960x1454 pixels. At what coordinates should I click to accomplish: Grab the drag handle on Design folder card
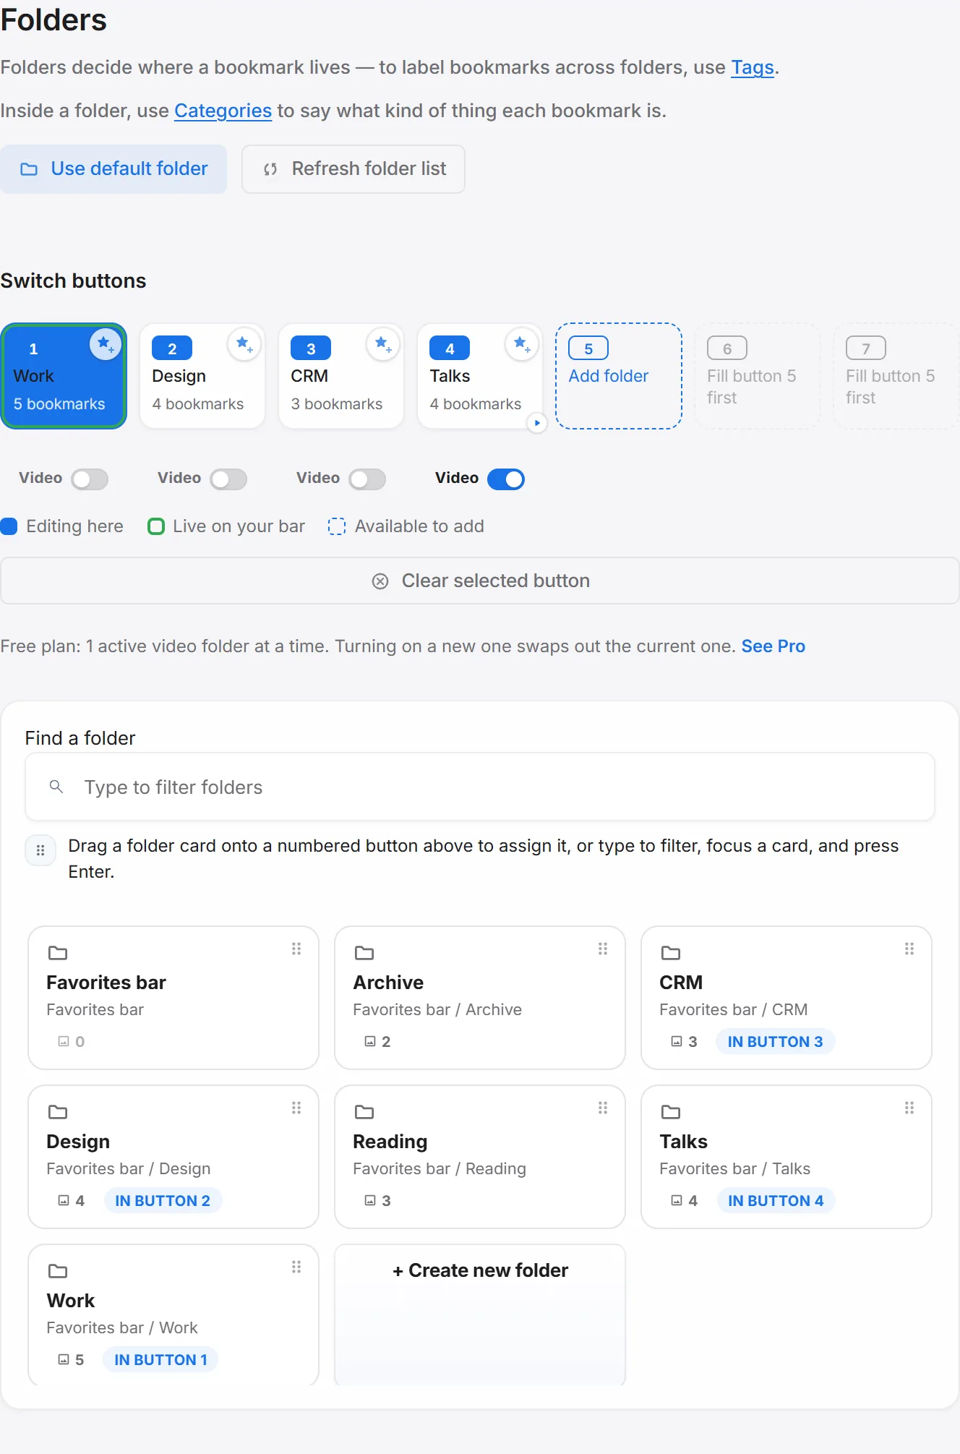pos(296,1108)
